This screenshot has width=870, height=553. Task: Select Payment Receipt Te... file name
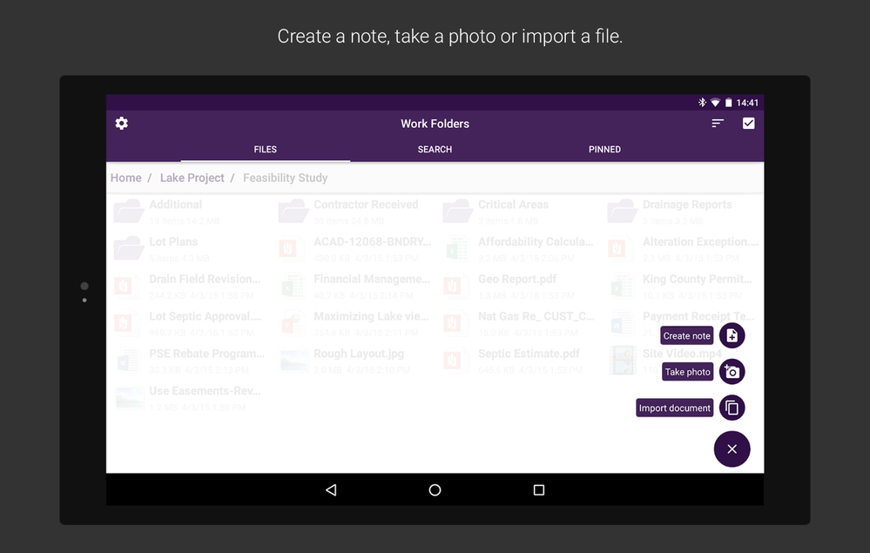coord(698,316)
